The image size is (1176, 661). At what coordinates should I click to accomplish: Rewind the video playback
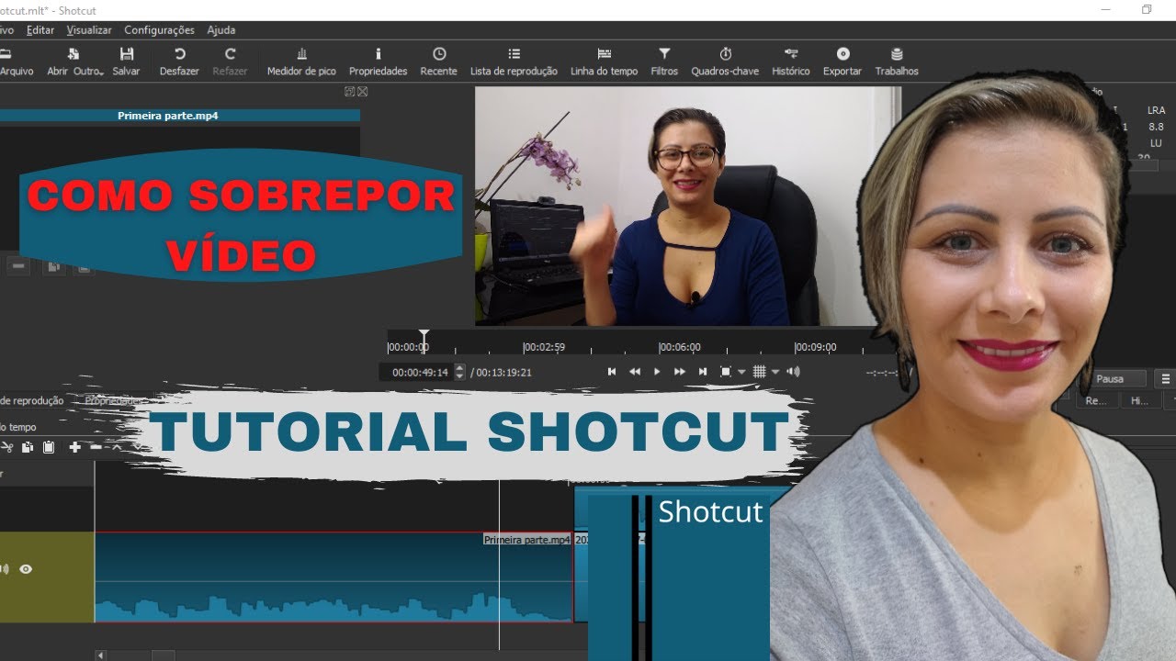[634, 371]
